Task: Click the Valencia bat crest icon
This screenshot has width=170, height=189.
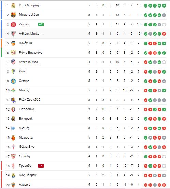Action: coord(13,43)
